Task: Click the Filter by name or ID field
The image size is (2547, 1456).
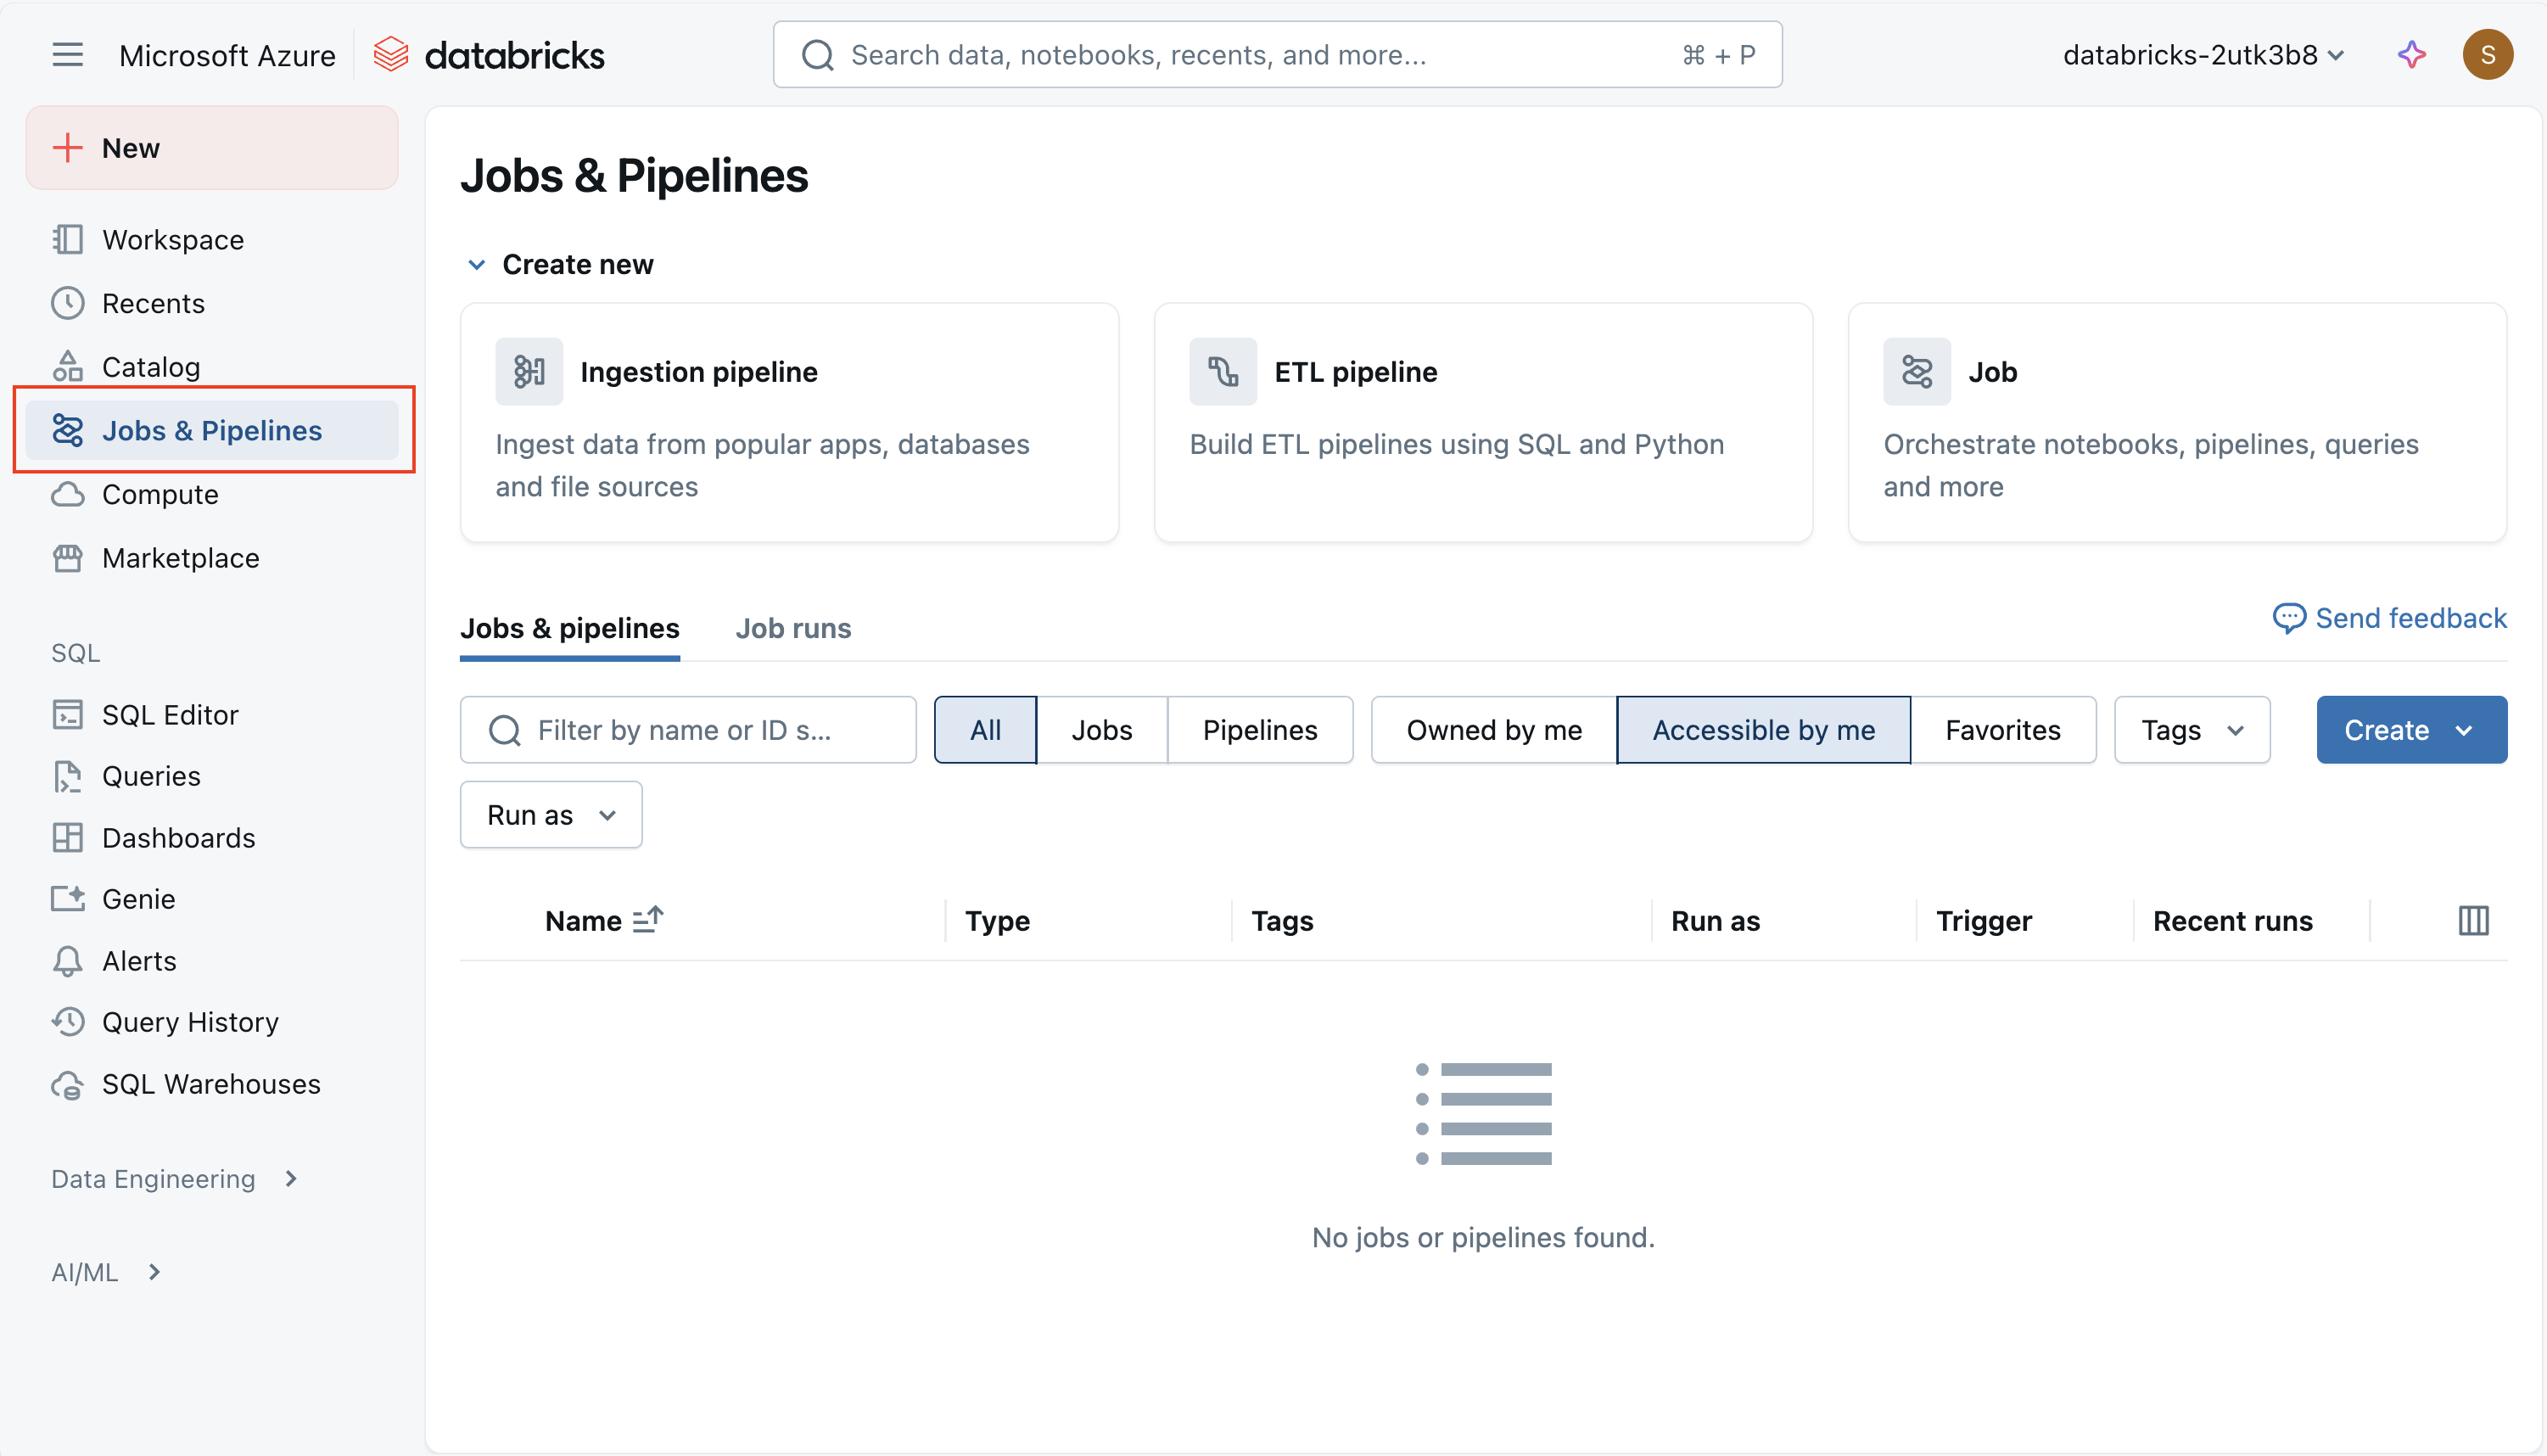Action: [x=688, y=730]
